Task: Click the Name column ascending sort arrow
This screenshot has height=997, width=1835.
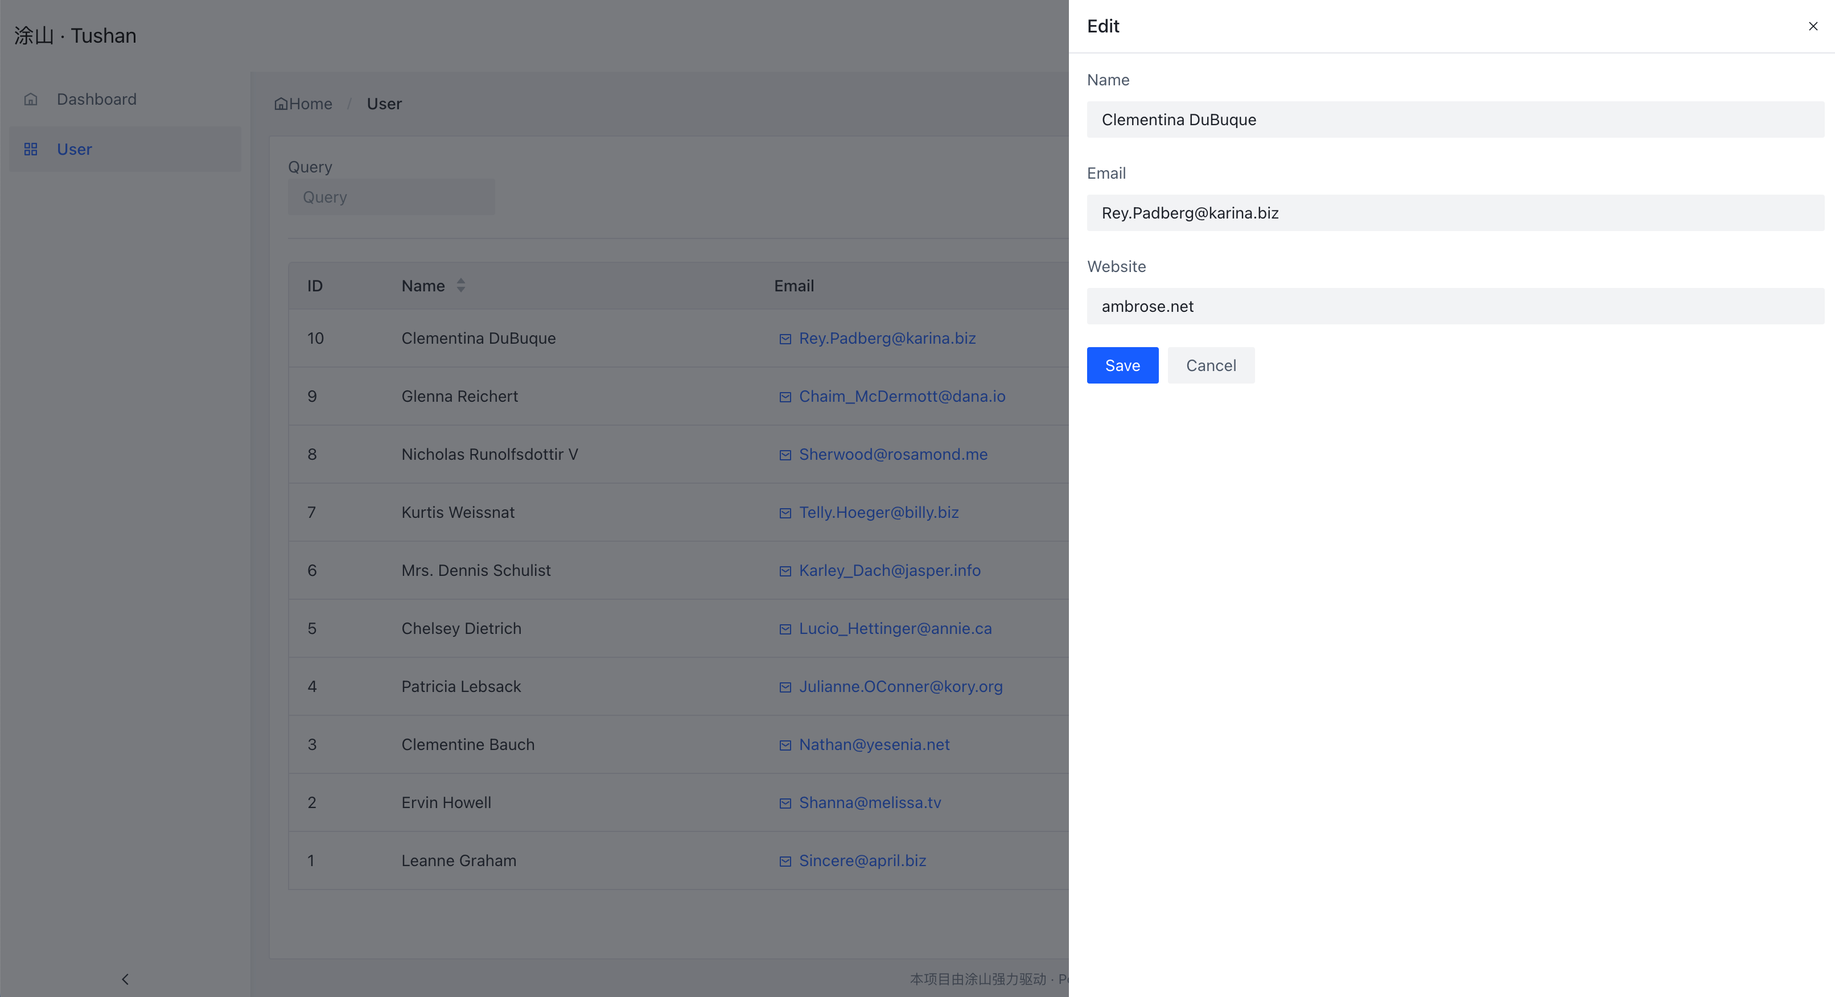Action: (x=461, y=281)
